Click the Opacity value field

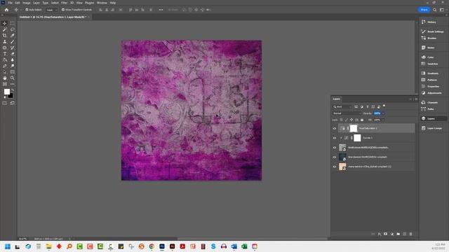click(x=377, y=113)
